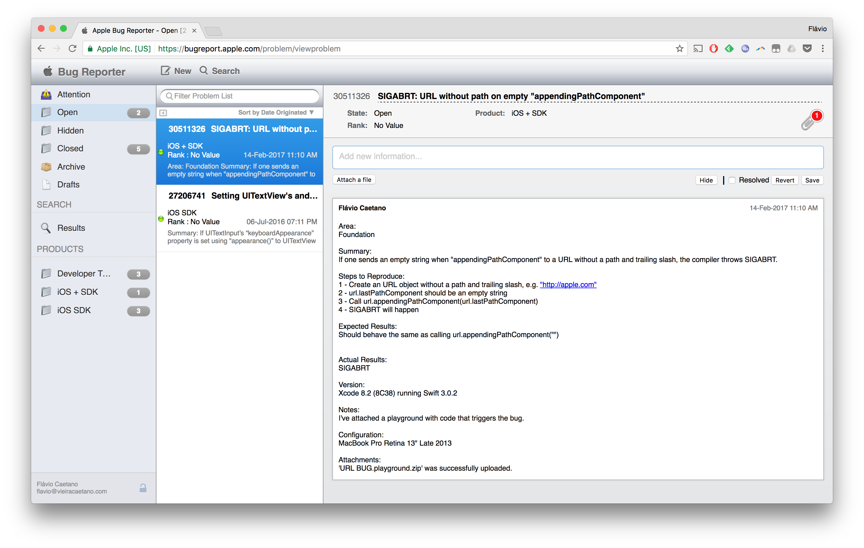The width and height of the screenshot is (864, 548).
Task: Click the SIGABRT bug title heading
Action: pyautogui.click(x=511, y=96)
